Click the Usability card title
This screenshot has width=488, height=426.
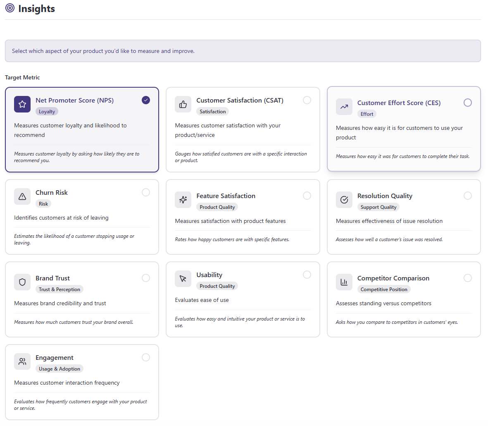(209, 275)
